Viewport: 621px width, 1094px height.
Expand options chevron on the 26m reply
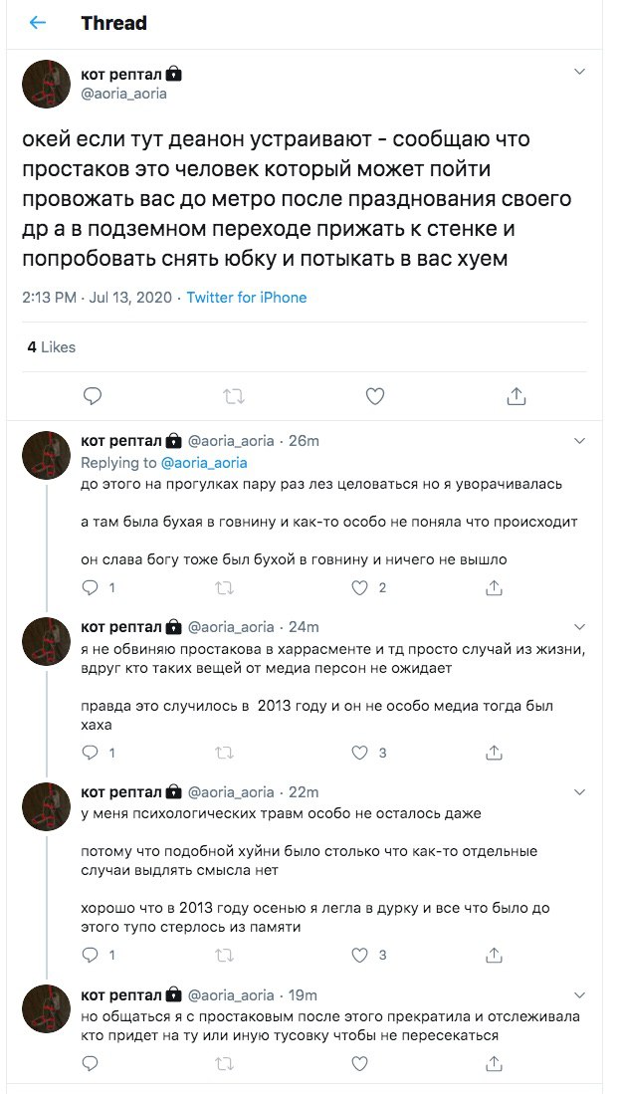(x=580, y=441)
